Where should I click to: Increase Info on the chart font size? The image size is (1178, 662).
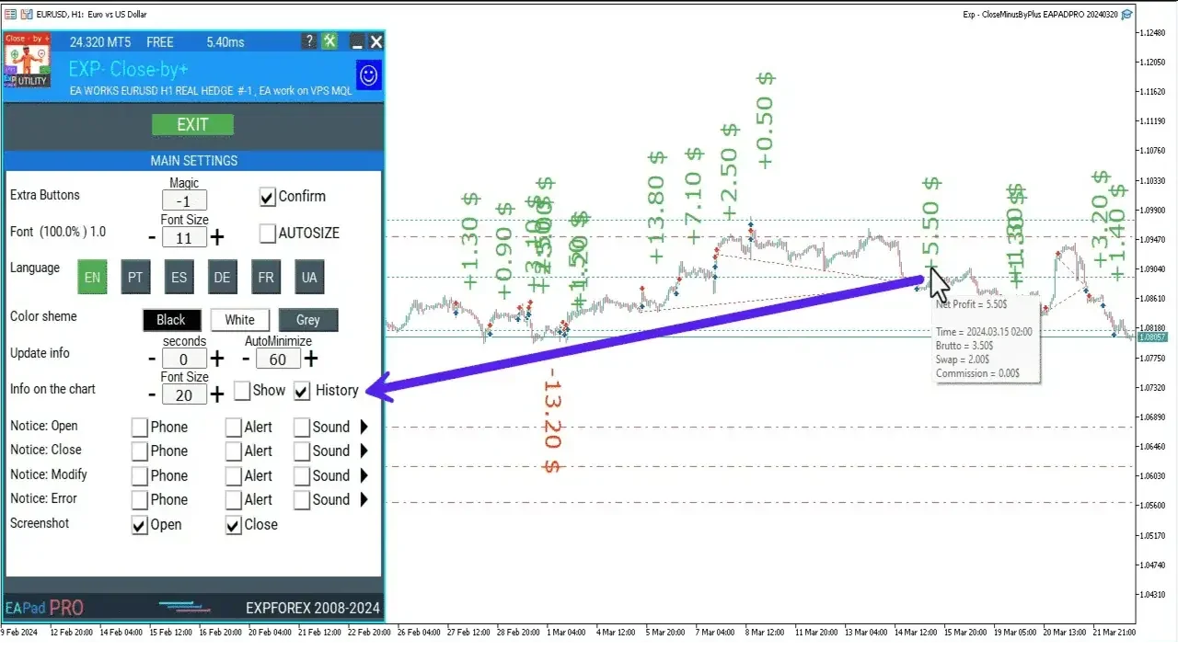click(x=216, y=394)
